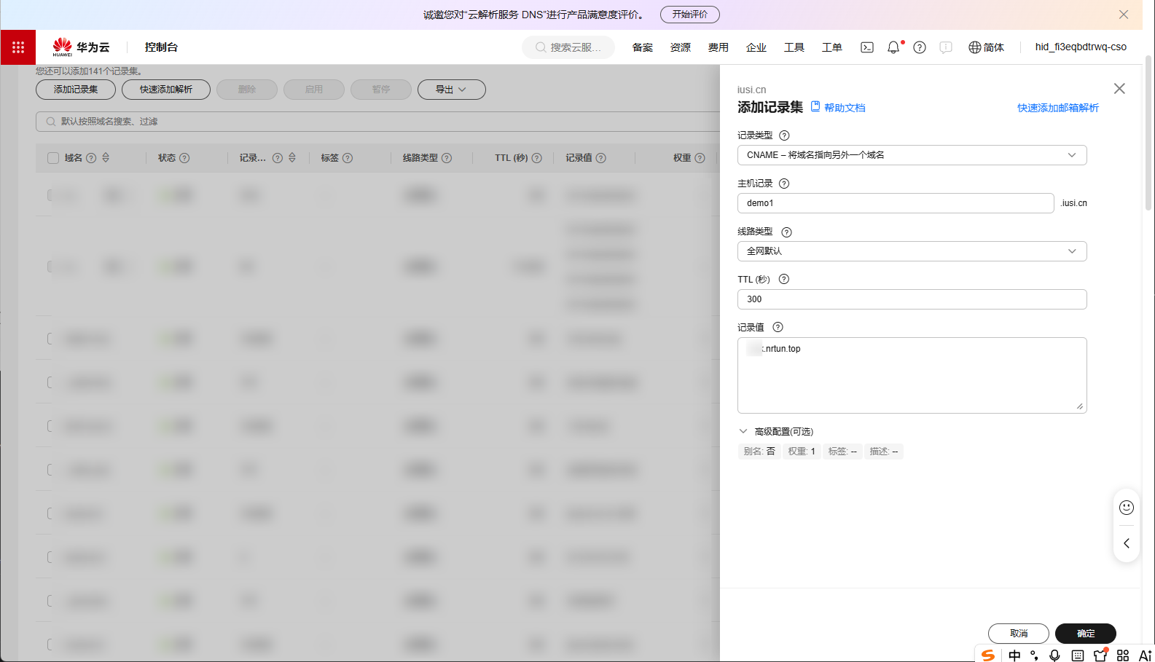Viewport: 1155px width, 662px height.
Task: Open the 工具 menu in top bar
Action: pyautogui.click(x=794, y=47)
